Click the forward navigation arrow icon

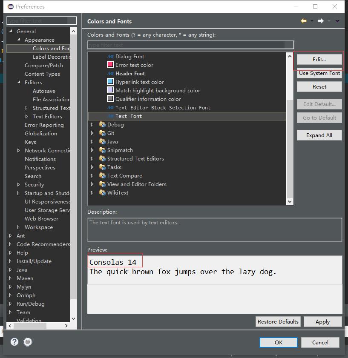[x=321, y=21]
